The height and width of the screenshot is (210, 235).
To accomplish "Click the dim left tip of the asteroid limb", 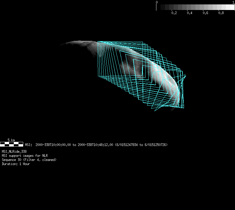I will point(62,45).
